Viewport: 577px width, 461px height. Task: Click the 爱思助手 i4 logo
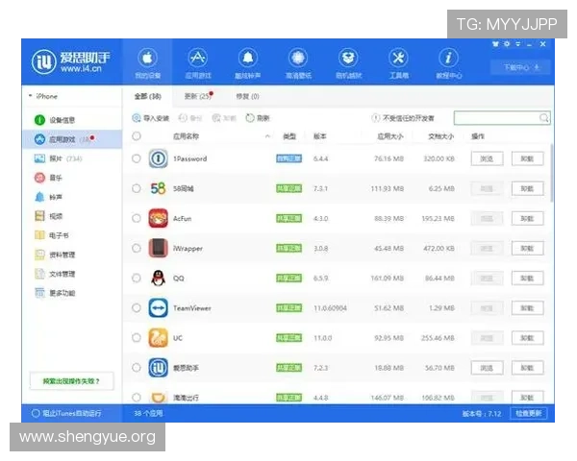(70, 61)
